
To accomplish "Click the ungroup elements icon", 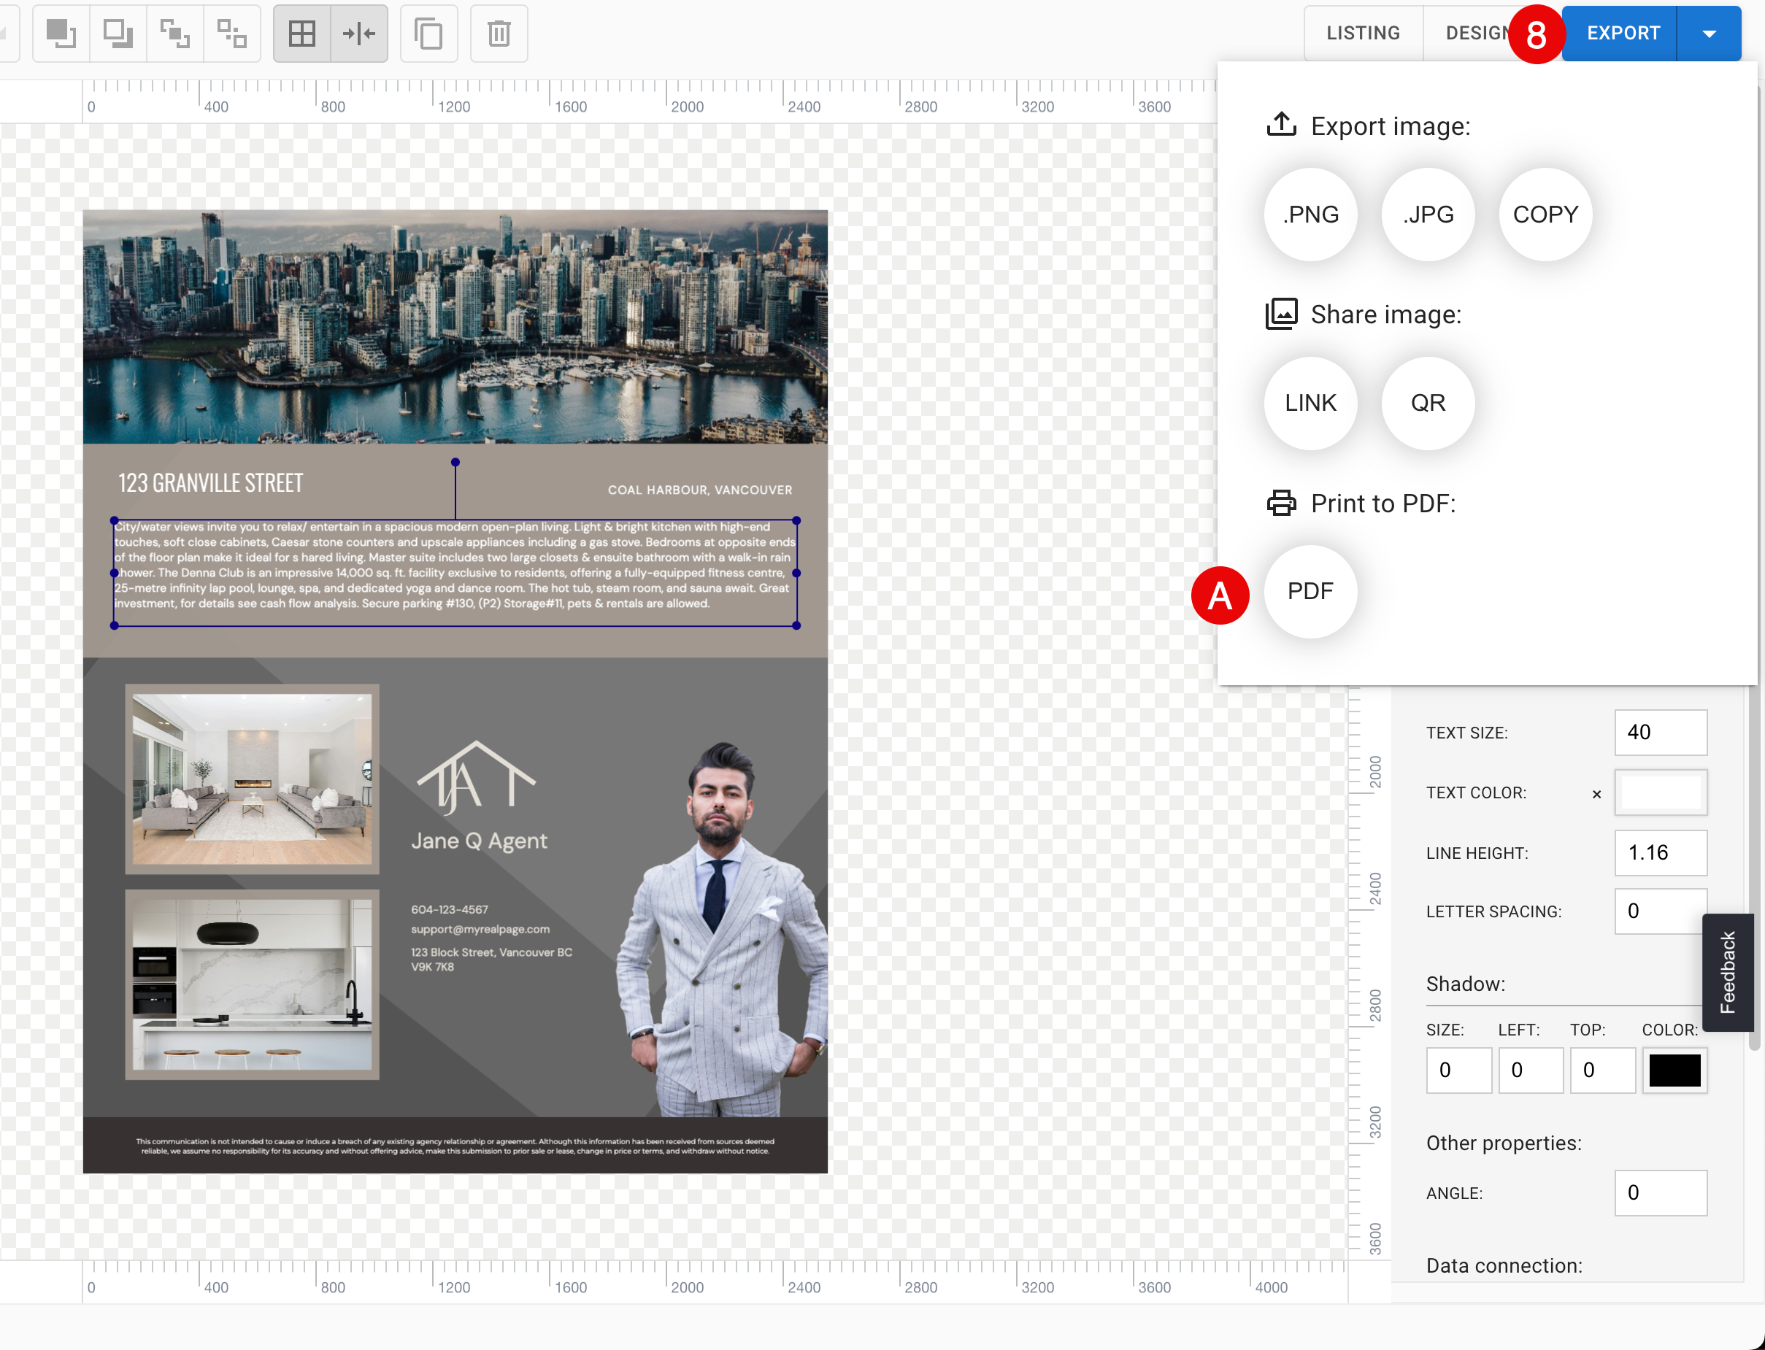I will point(232,33).
